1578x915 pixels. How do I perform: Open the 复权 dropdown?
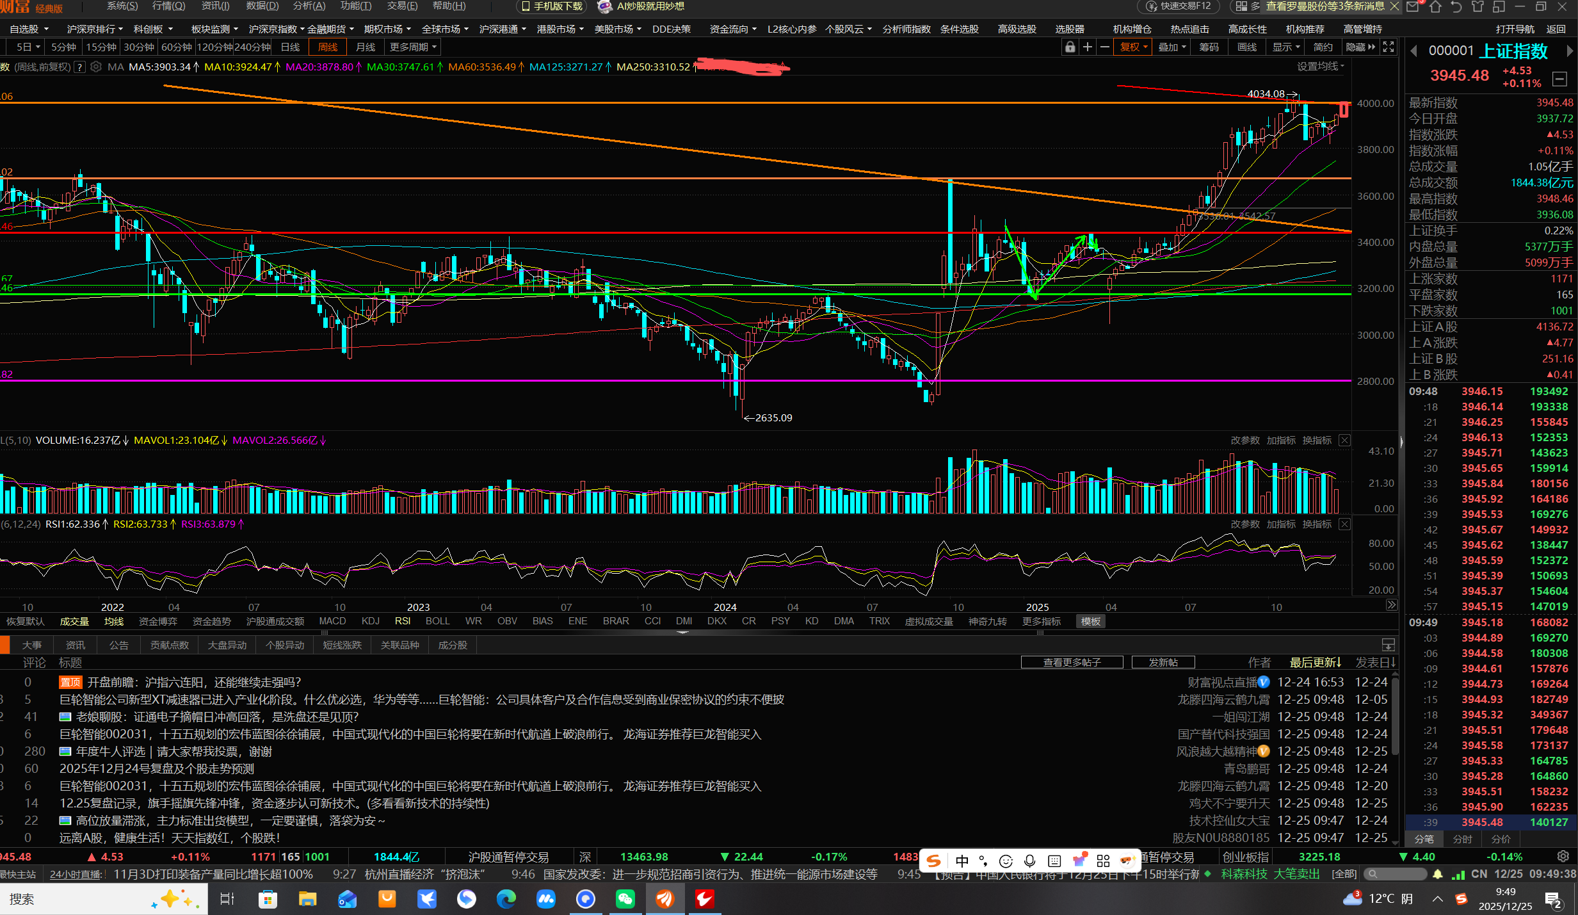(1133, 47)
